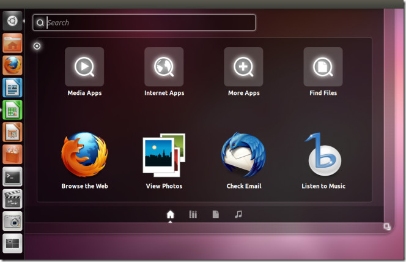Click the Browse the Web label
Viewport: 406px width, 262px height.
click(x=84, y=186)
